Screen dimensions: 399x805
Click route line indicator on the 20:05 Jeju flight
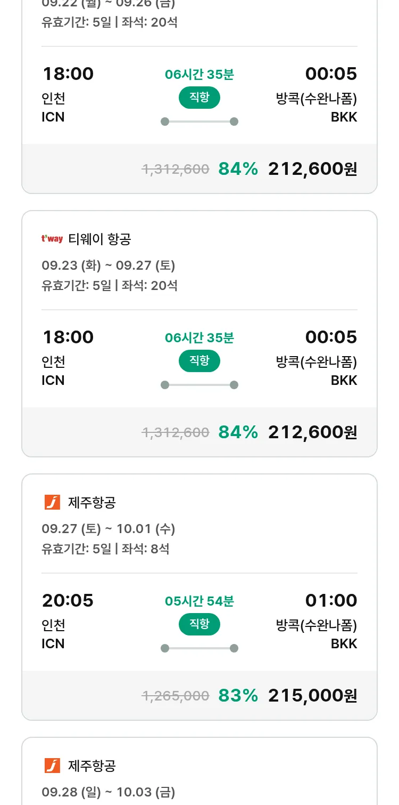199,648
